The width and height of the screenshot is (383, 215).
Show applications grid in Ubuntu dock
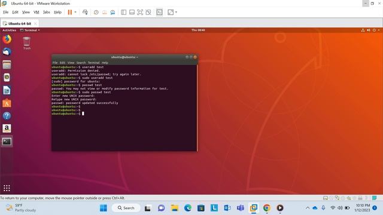point(7,188)
